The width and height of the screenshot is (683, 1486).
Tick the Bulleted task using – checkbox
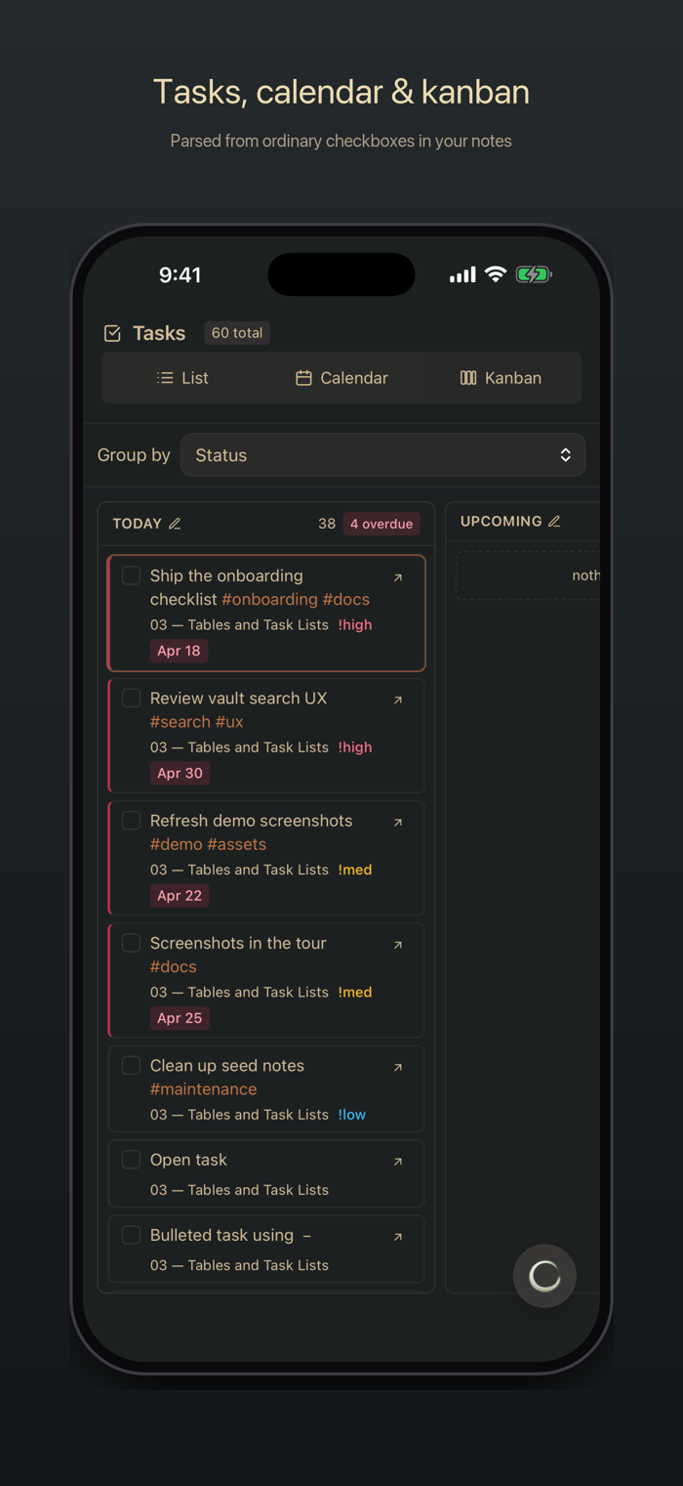point(131,1235)
